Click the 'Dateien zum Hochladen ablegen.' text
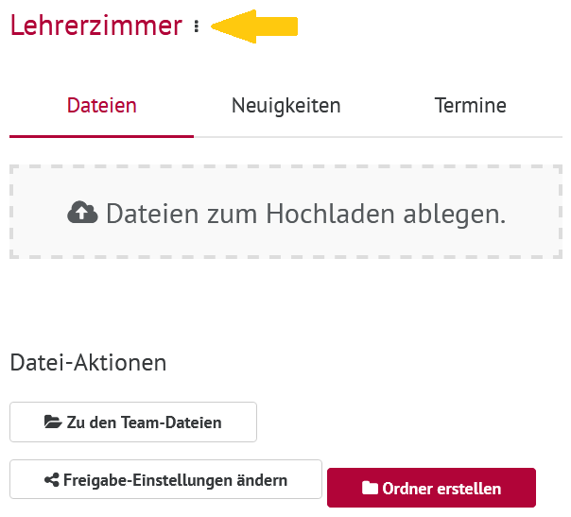This screenshot has width=571, height=517. (x=305, y=214)
